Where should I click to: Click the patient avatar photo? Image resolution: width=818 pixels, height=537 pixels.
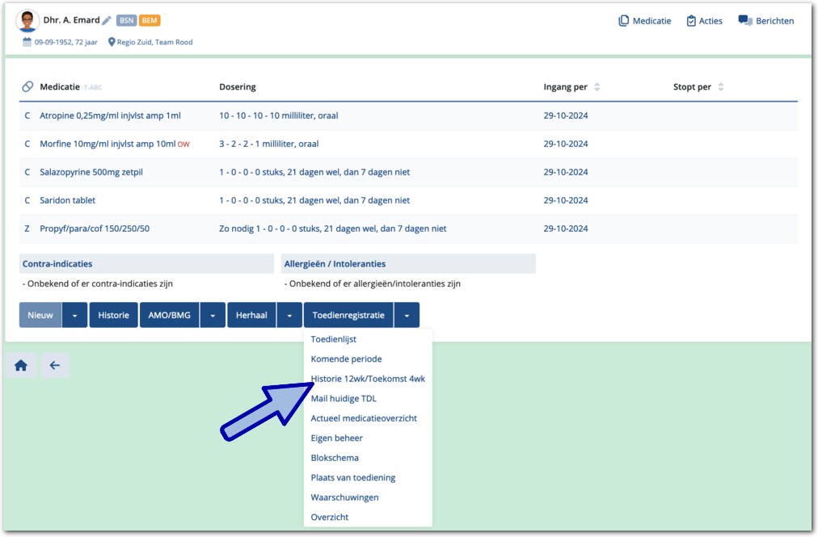coord(27,20)
